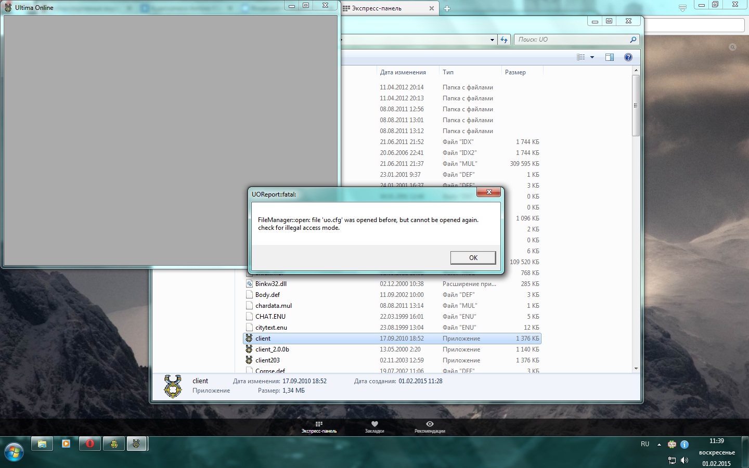The image size is (749, 468).
Task: Open Закладки heart icon
Action: pyautogui.click(x=374, y=424)
